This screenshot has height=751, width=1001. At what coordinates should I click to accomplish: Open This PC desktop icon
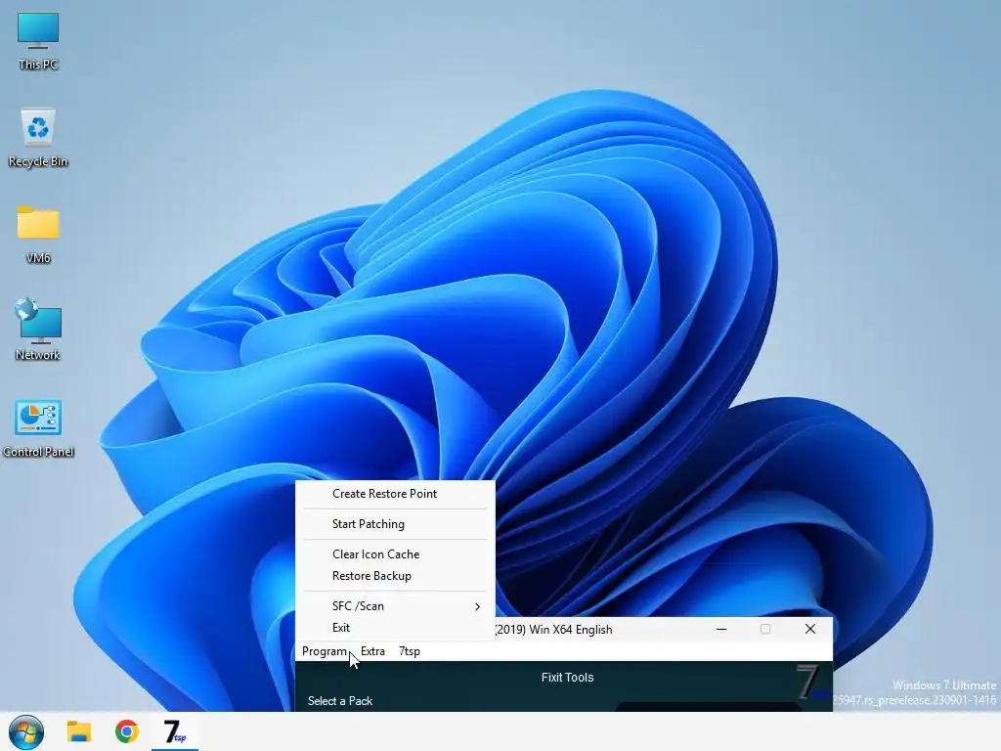click(38, 41)
